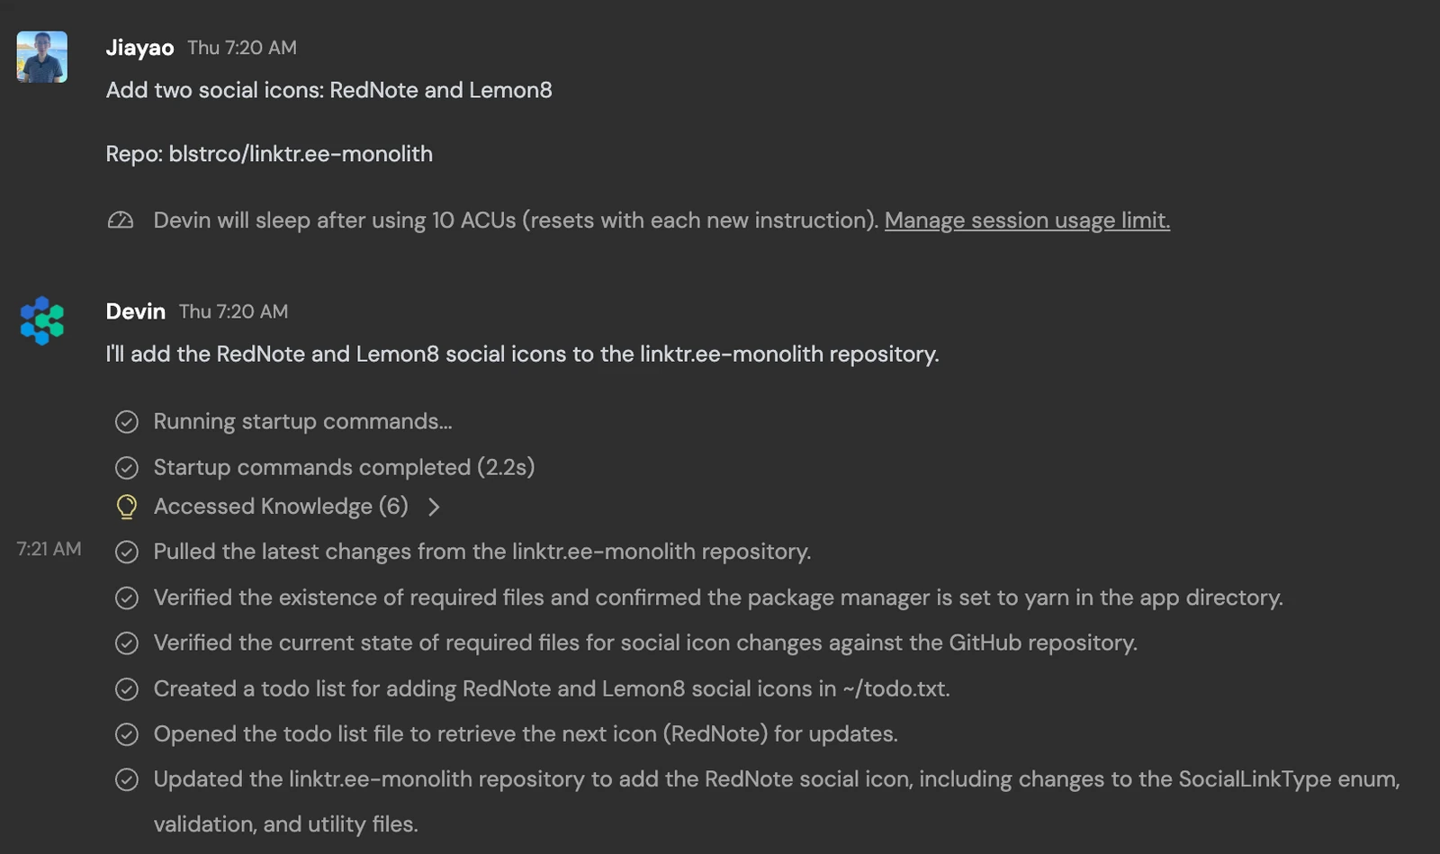Open the Accessed Knowledge (6) entry
Image resolution: width=1440 pixels, height=854 pixels.
[281, 507]
